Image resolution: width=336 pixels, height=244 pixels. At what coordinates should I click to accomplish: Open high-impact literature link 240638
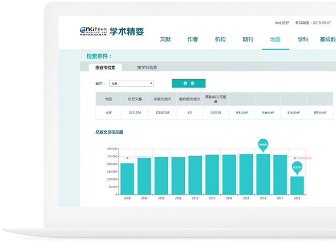(216, 113)
